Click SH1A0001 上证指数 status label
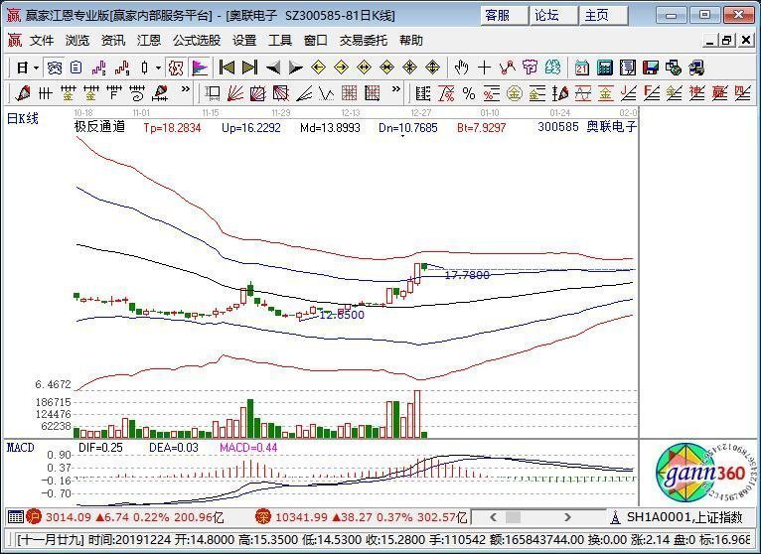The height and width of the screenshot is (554, 761). (685, 517)
